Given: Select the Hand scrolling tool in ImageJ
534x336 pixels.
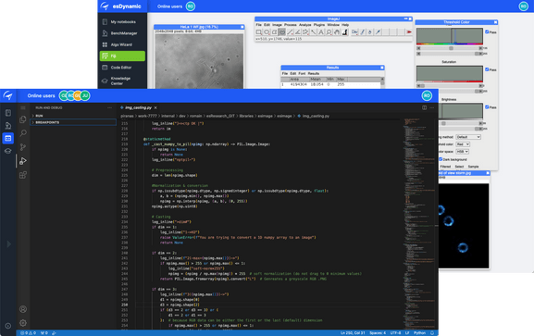Looking at the screenshot, I should (337, 32).
